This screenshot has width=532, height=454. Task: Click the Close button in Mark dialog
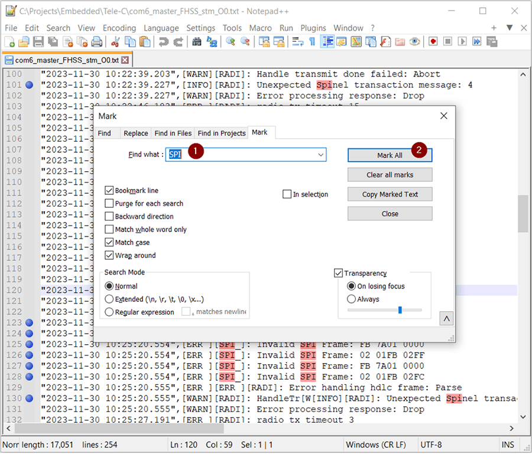tap(390, 214)
